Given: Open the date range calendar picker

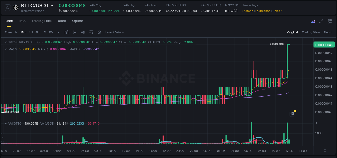Looking at the screenshot, I should click(x=67, y=32).
